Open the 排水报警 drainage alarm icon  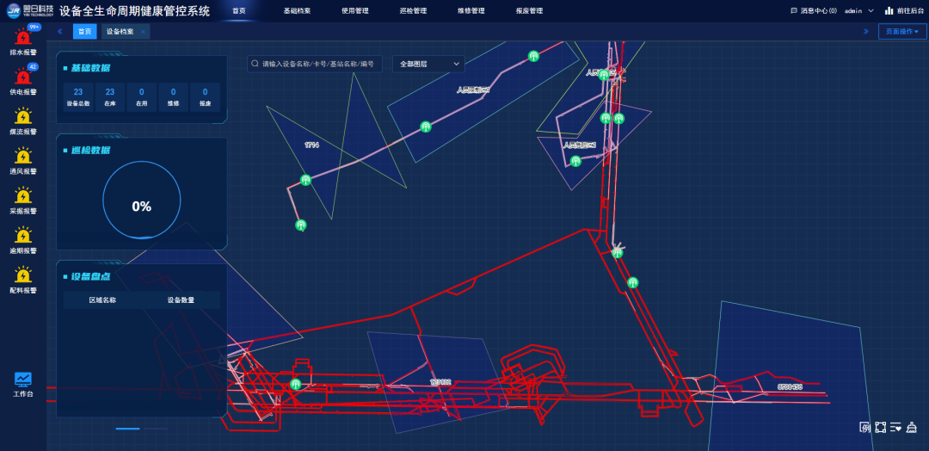(x=23, y=38)
